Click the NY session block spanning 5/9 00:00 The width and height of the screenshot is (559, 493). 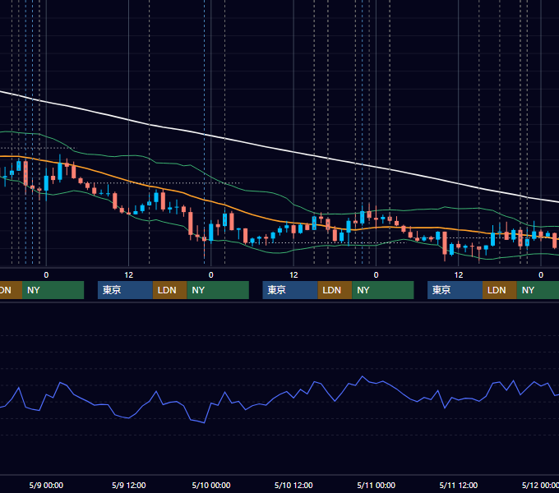point(53,290)
